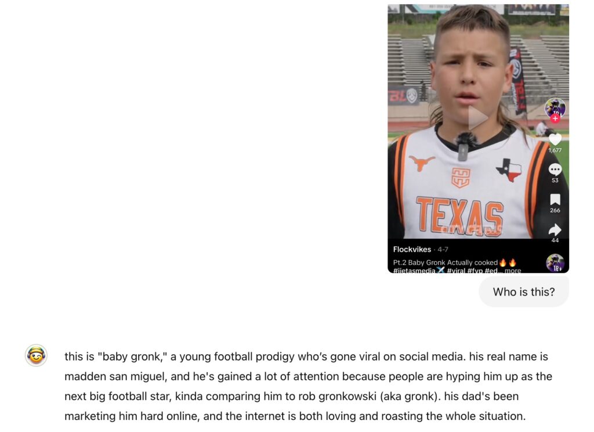
Task: Open comments via speech bubble icon
Action: click(x=555, y=169)
